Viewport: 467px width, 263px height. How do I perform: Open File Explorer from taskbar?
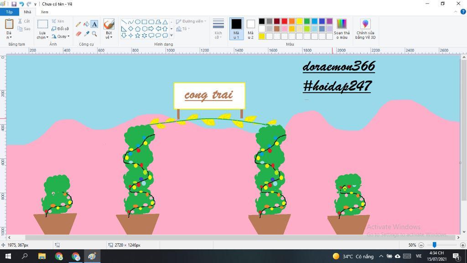pos(42,256)
